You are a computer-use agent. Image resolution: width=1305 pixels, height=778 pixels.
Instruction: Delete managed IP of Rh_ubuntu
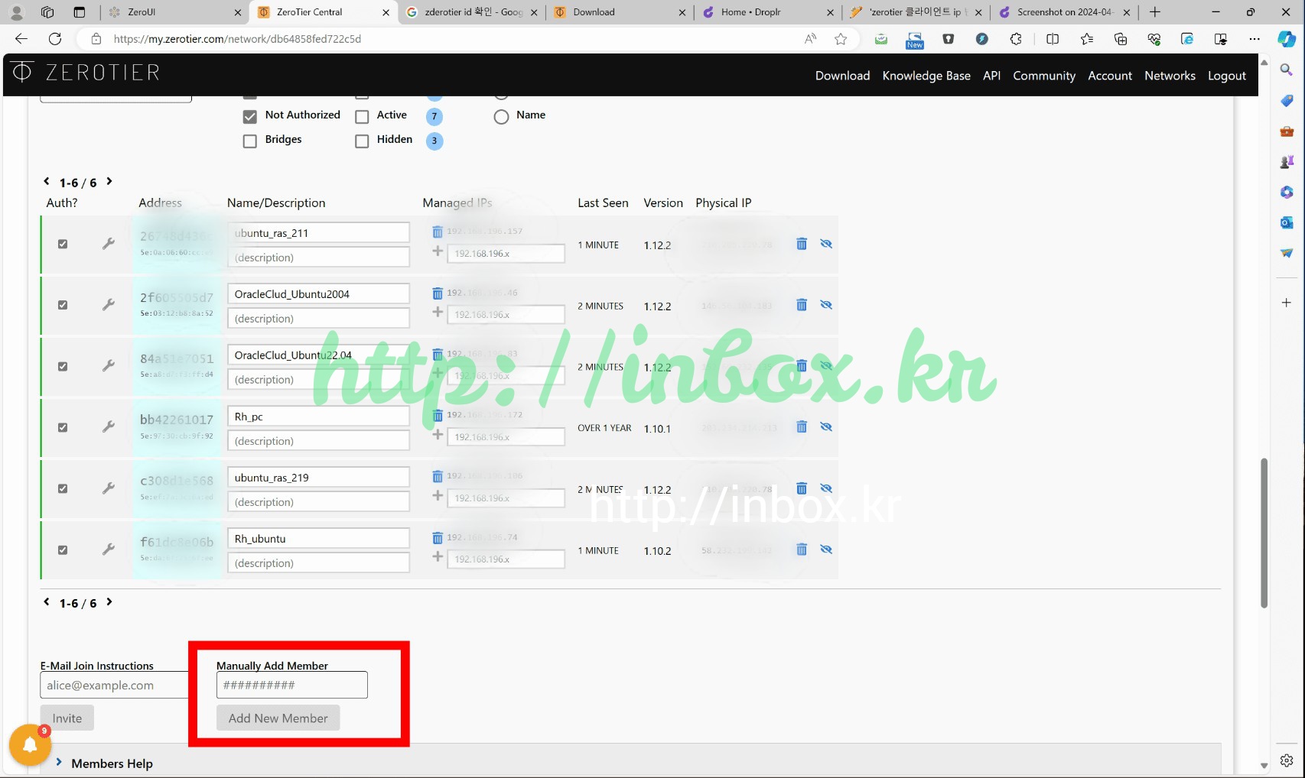[x=438, y=538]
